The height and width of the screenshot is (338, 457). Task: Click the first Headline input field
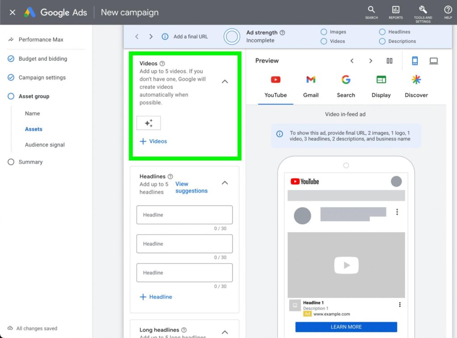(x=184, y=215)
